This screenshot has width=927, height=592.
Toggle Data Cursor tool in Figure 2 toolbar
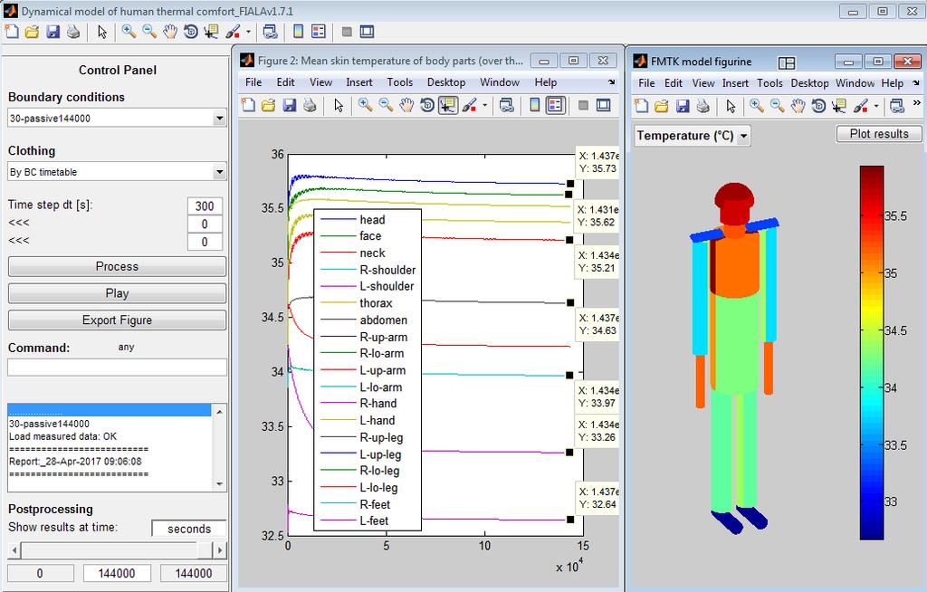(x=447, y=105)
